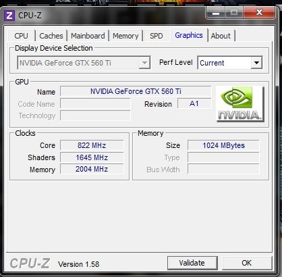Click the Current perf level combo box
282x277 pixels.
point(230,63)
